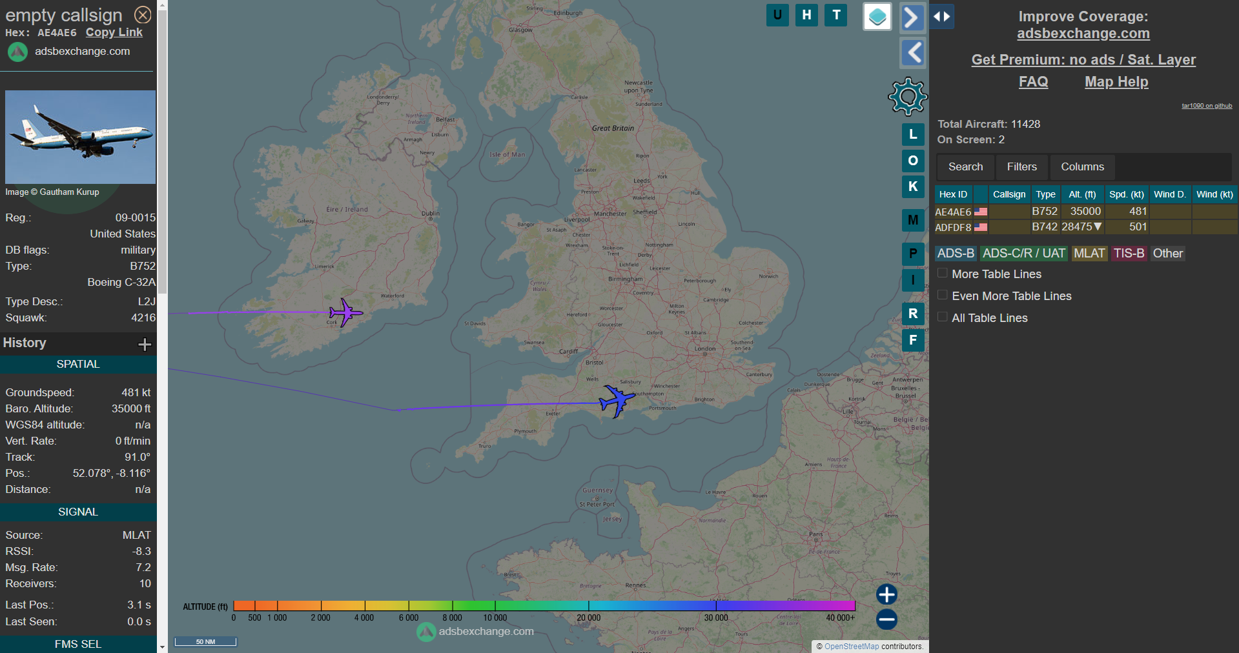This screenshot has width=1239, height=653.
Task: Click the left-pointing arrow sidebar button
Action: coord(912,53)
